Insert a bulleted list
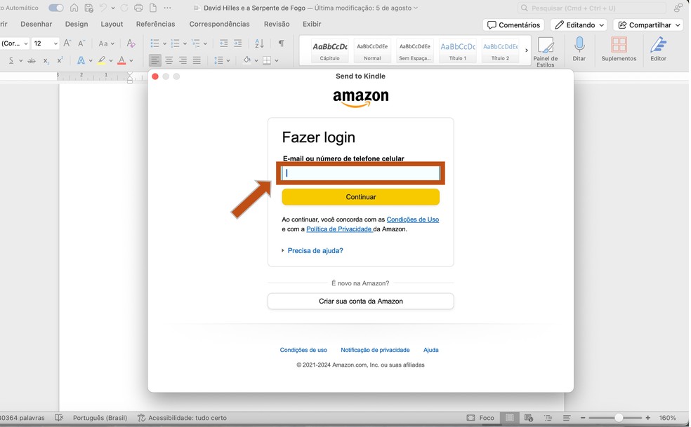 coord(154,43)
